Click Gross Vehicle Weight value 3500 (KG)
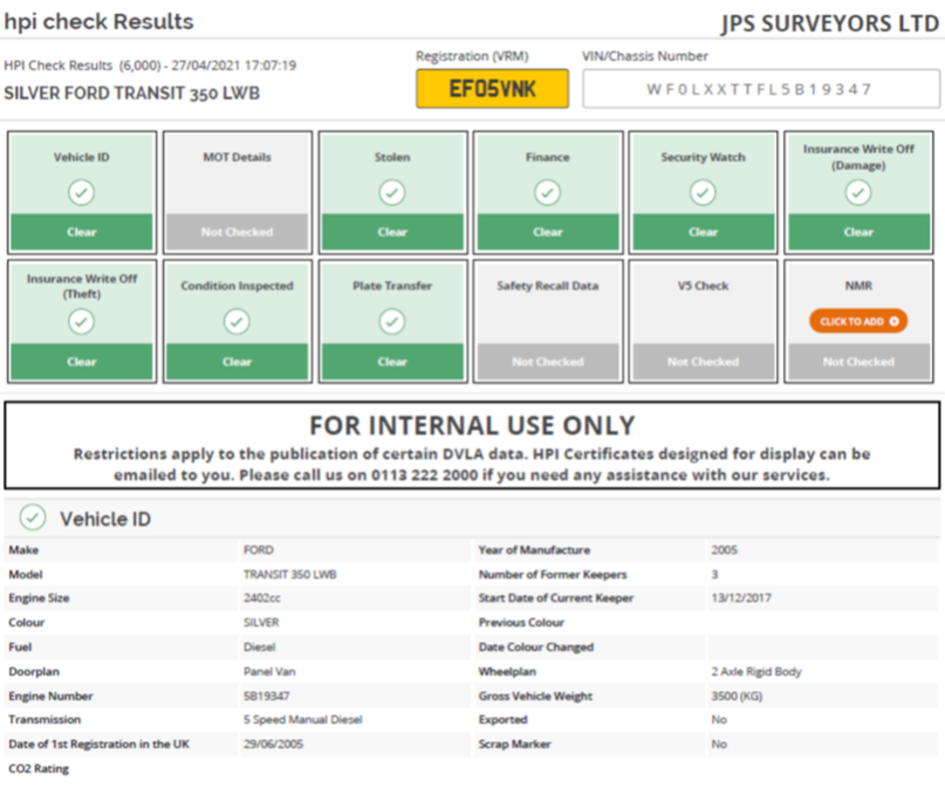 (737, 696)
